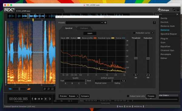Select the Spectral Repair module
The width and height of the screenshot is (182, 111).
[169, 34]
